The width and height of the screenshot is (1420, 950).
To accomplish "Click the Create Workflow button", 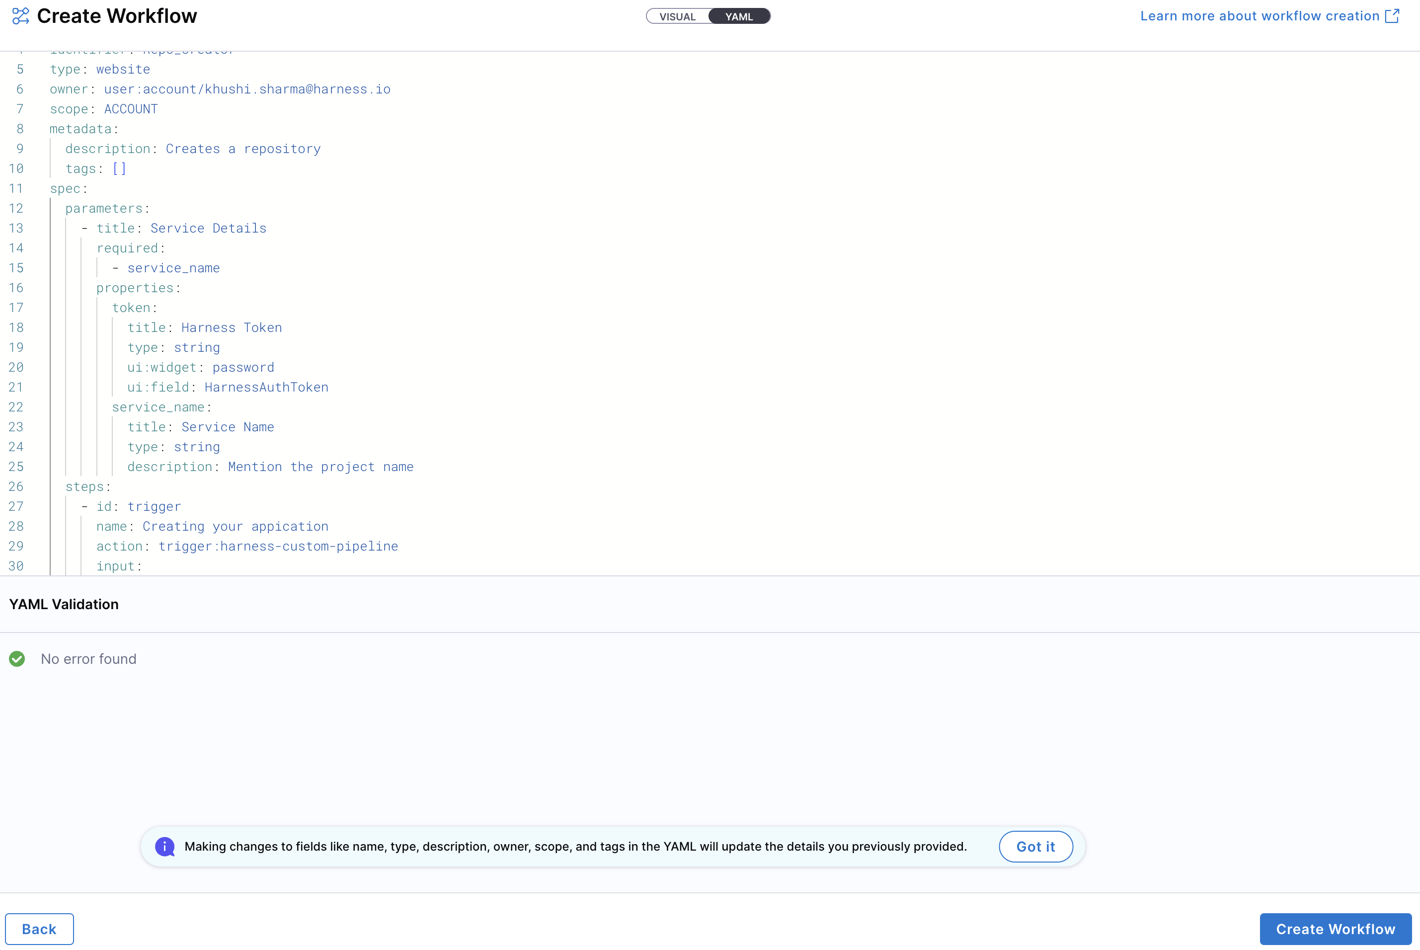I will pyautogui.click(x=1335, y=929).
